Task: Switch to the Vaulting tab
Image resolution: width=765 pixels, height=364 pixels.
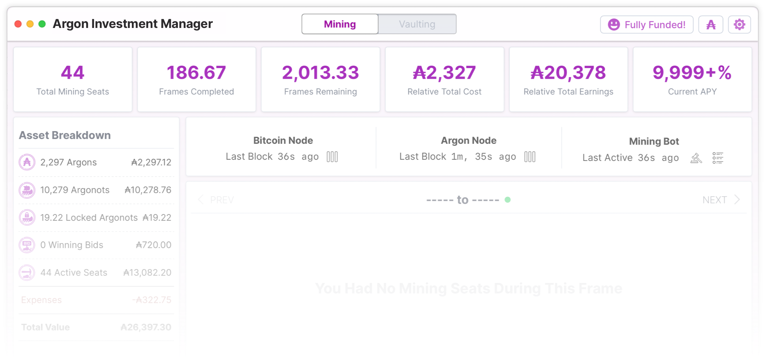Action: pos(417,24)
